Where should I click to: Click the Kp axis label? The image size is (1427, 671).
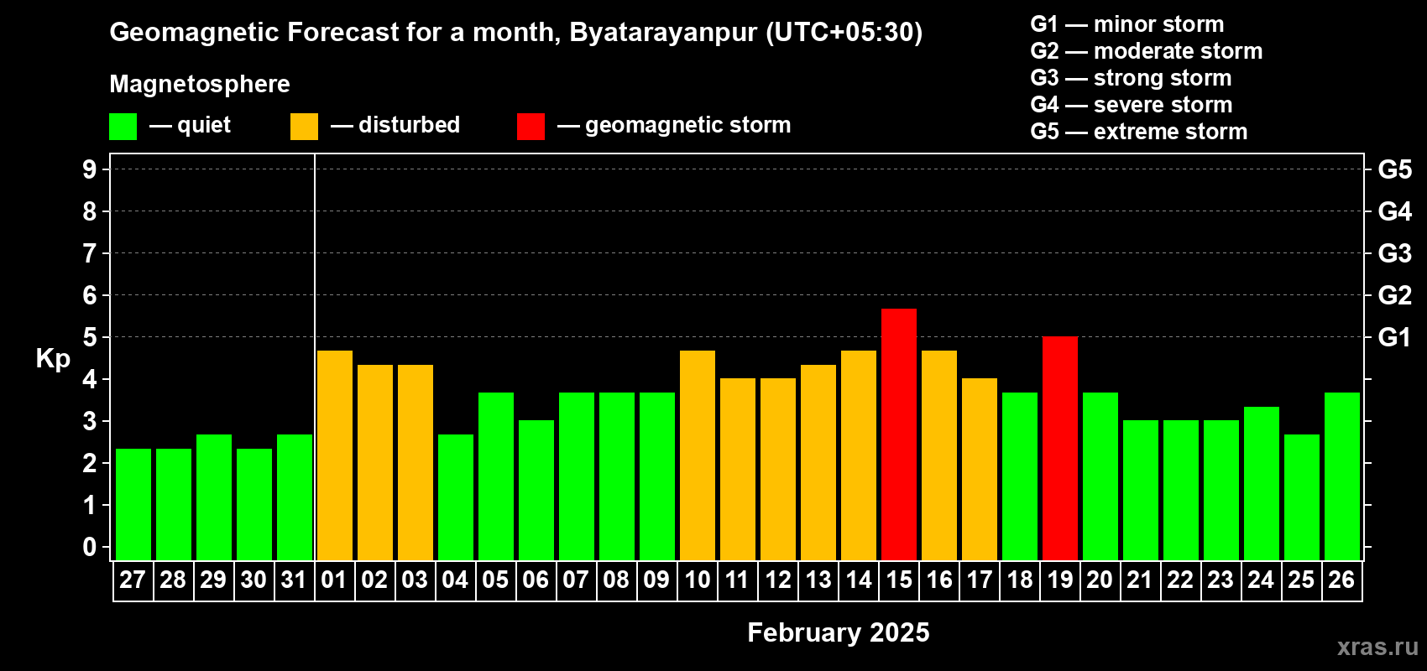53,359
